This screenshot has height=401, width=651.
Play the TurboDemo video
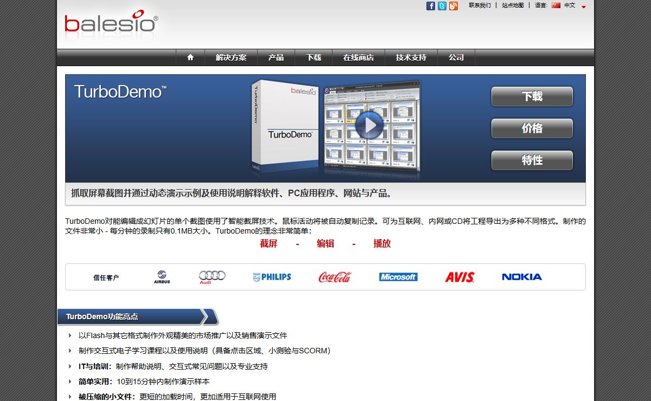[369, 126]
